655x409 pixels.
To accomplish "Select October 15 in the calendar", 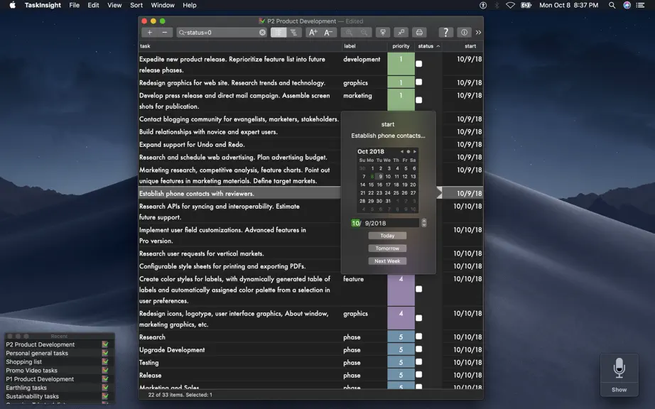I will (371, 185).
